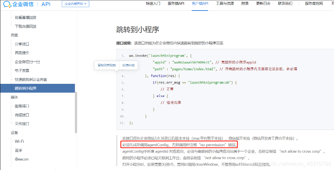The image size is (334, 170).
Task: Click the "appid" code line
Action: [204, 62]
